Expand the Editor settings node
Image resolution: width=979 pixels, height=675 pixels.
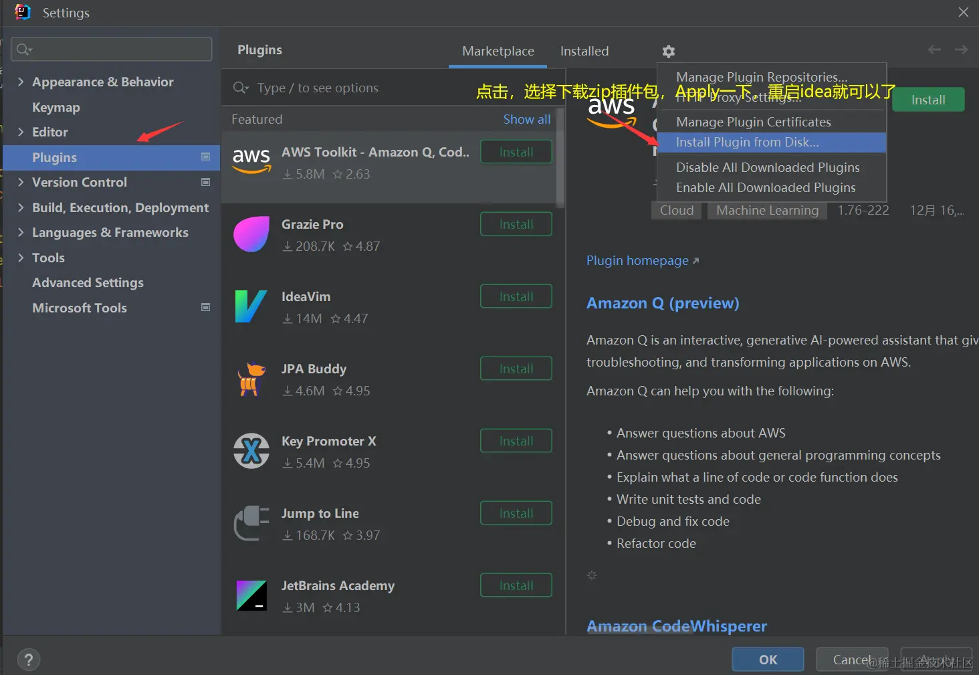(x=21, y=132)
